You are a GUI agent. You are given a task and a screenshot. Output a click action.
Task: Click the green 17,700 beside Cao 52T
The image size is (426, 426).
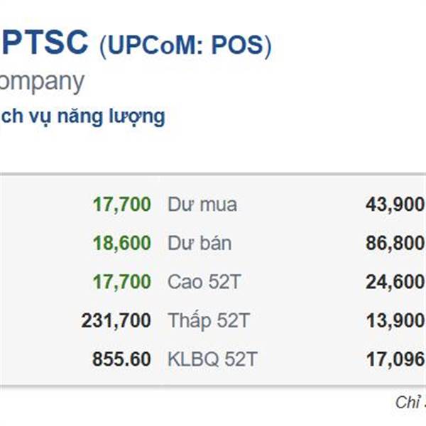[121, 282]
